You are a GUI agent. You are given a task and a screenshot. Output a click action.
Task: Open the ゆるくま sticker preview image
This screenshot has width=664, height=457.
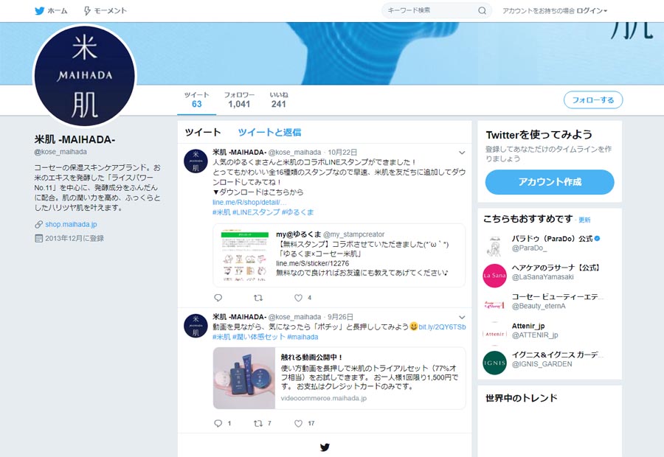pyautogui.click(x=245, y=256)
